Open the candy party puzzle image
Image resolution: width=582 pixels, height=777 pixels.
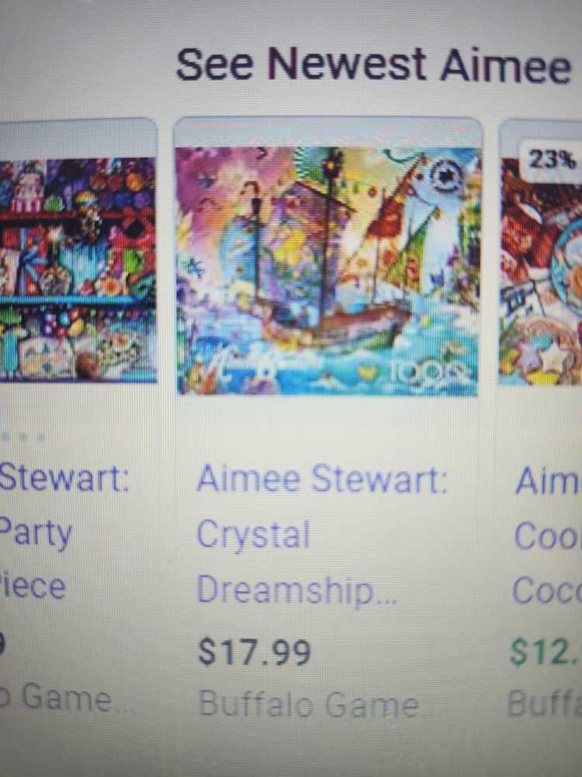tap(78, 270)
